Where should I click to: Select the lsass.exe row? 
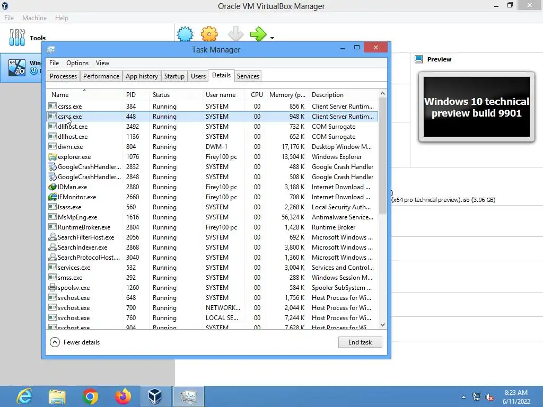(212, 207)
